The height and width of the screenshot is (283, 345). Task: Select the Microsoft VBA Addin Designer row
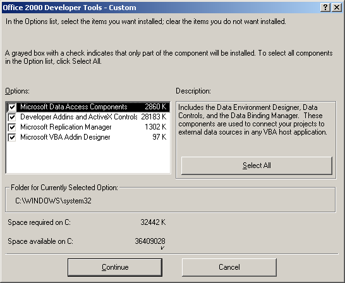88,137
